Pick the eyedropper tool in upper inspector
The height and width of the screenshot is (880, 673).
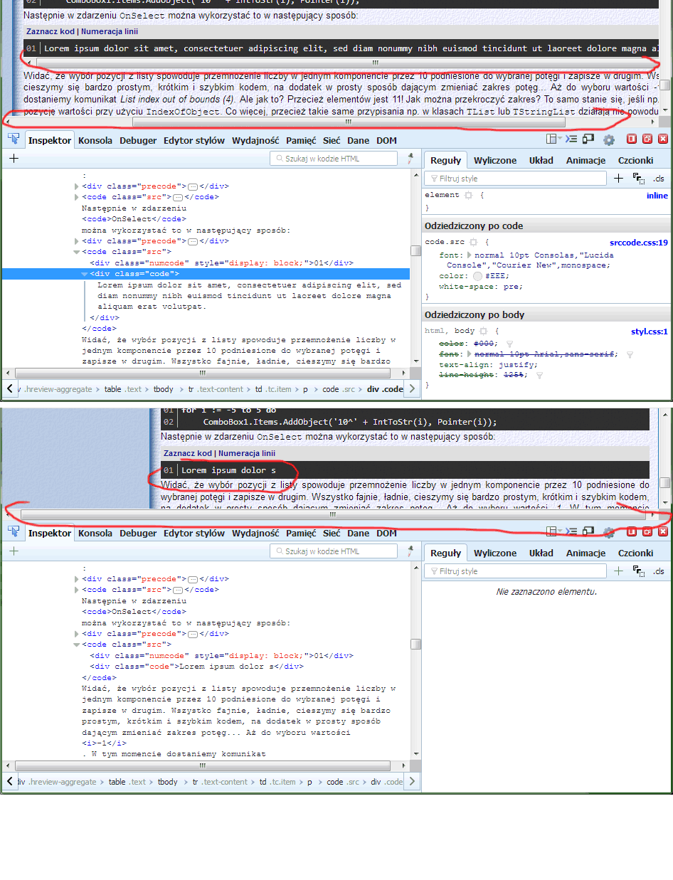410,159
